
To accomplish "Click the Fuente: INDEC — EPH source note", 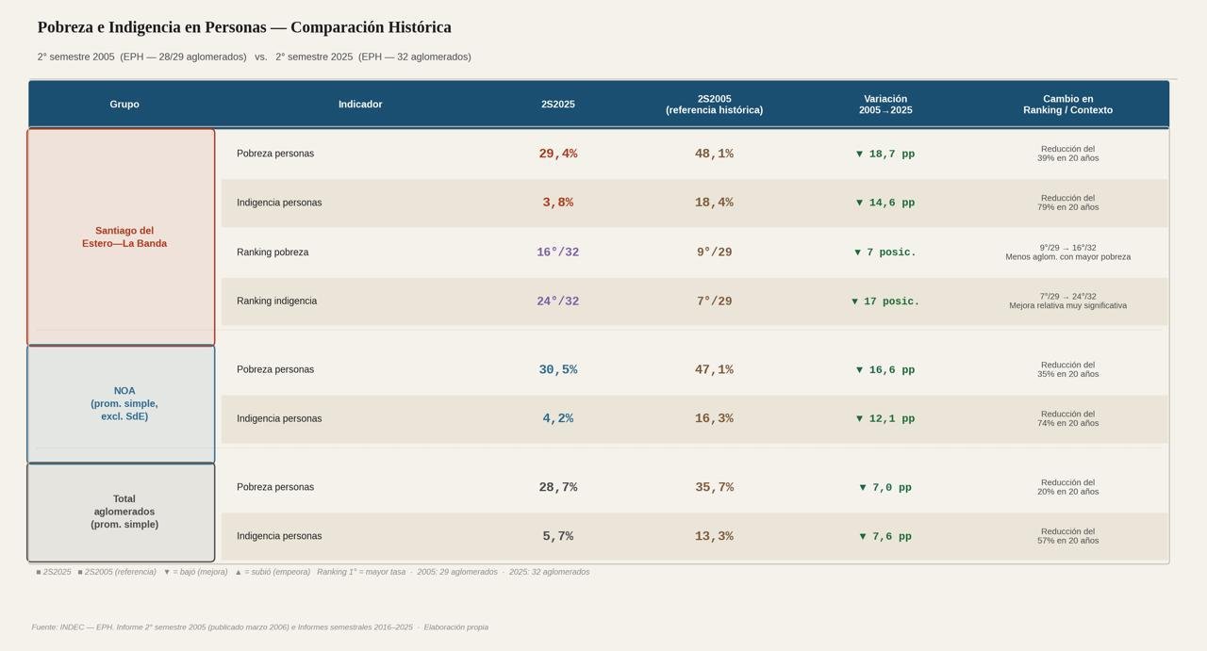I will [x=259, y=627].
